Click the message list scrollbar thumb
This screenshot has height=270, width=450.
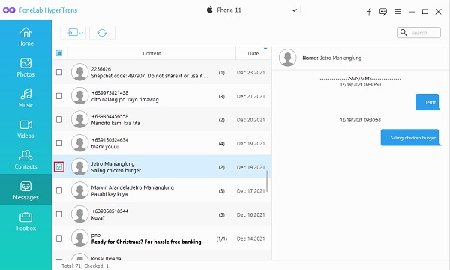pos(267,181)
